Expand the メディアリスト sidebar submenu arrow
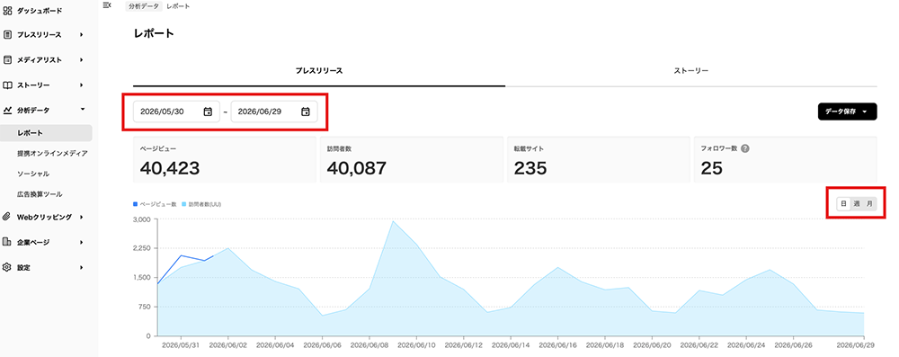 point(82,59)
